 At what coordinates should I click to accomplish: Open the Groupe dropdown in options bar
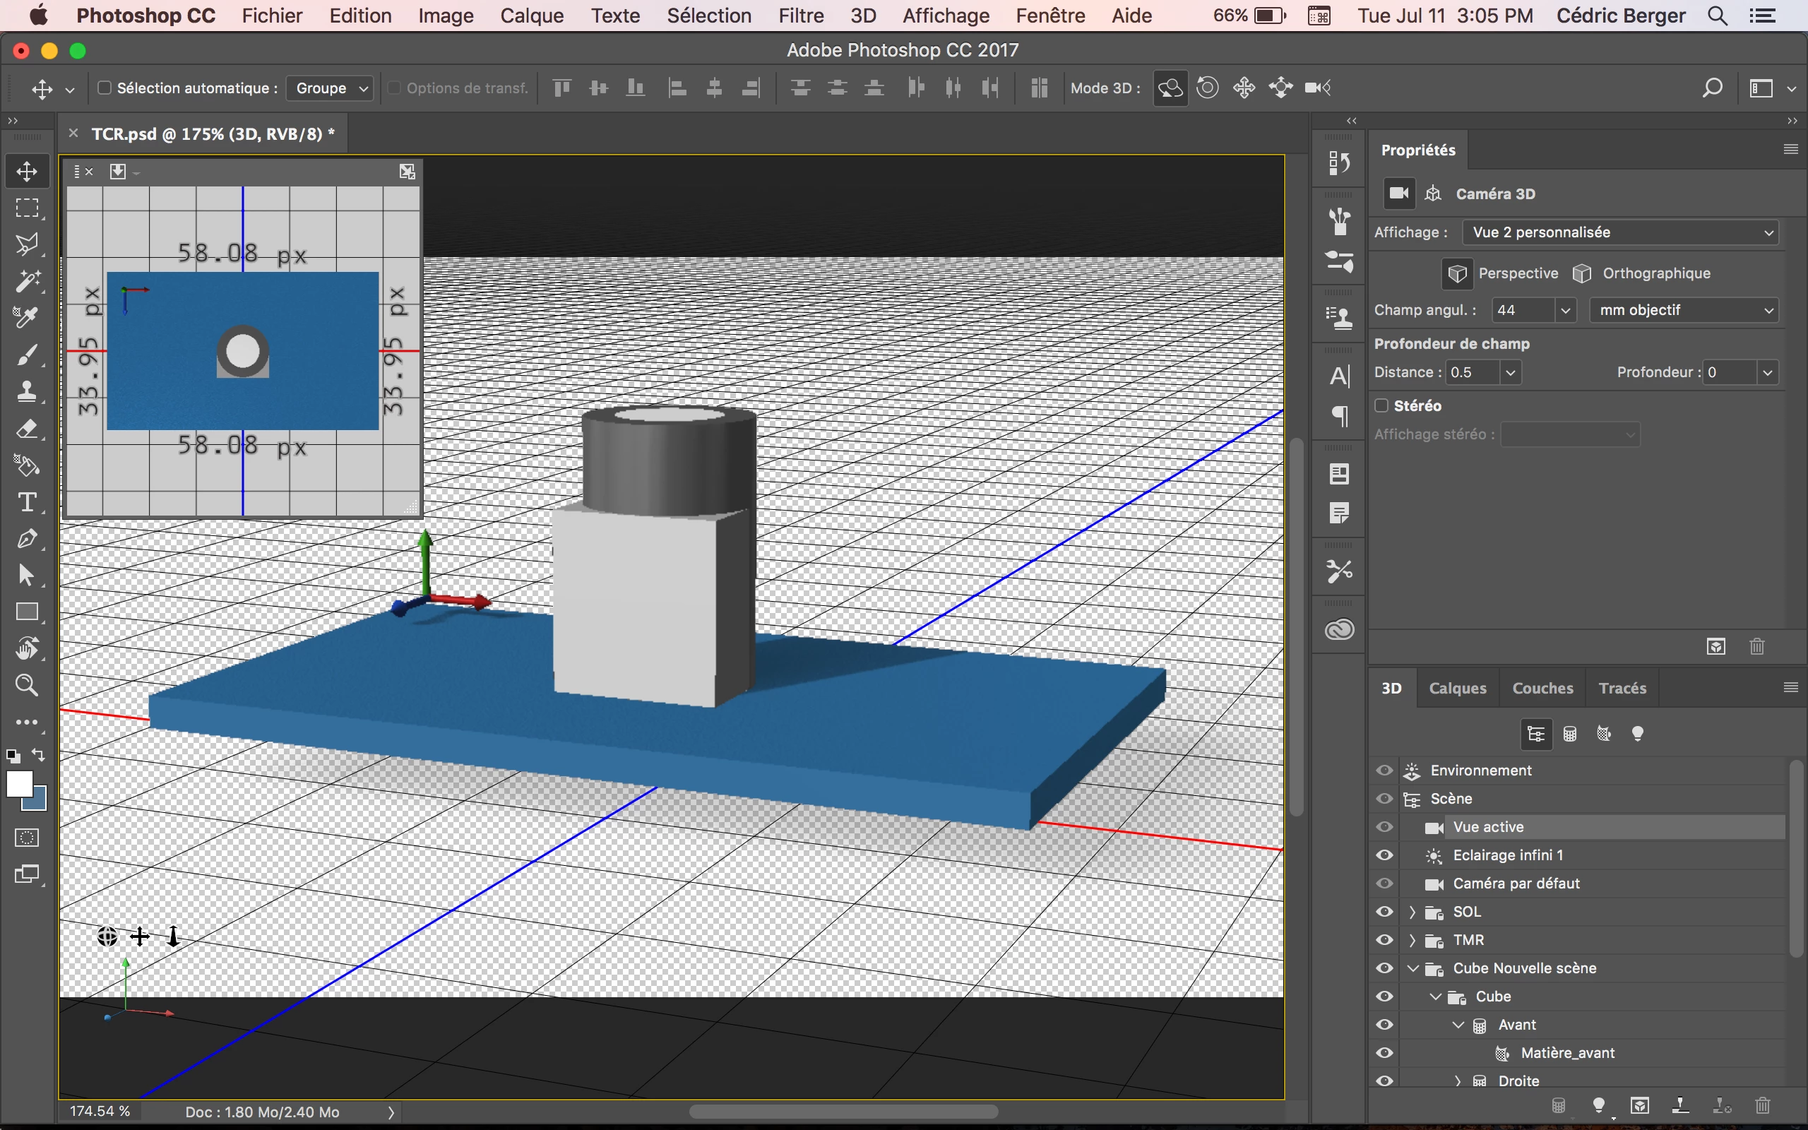point(331,88)
